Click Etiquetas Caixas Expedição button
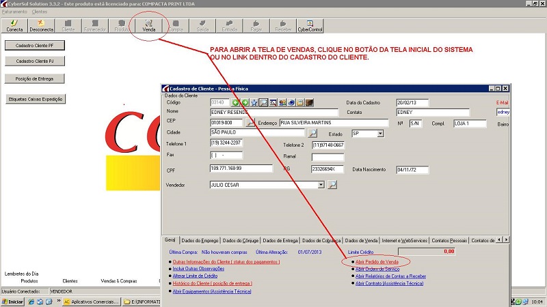The width and height of the screenshot is (547, 307). (36, 99)
